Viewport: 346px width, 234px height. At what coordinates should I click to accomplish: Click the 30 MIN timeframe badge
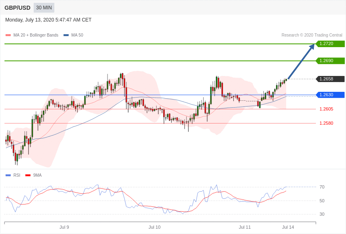click(44, 8)
